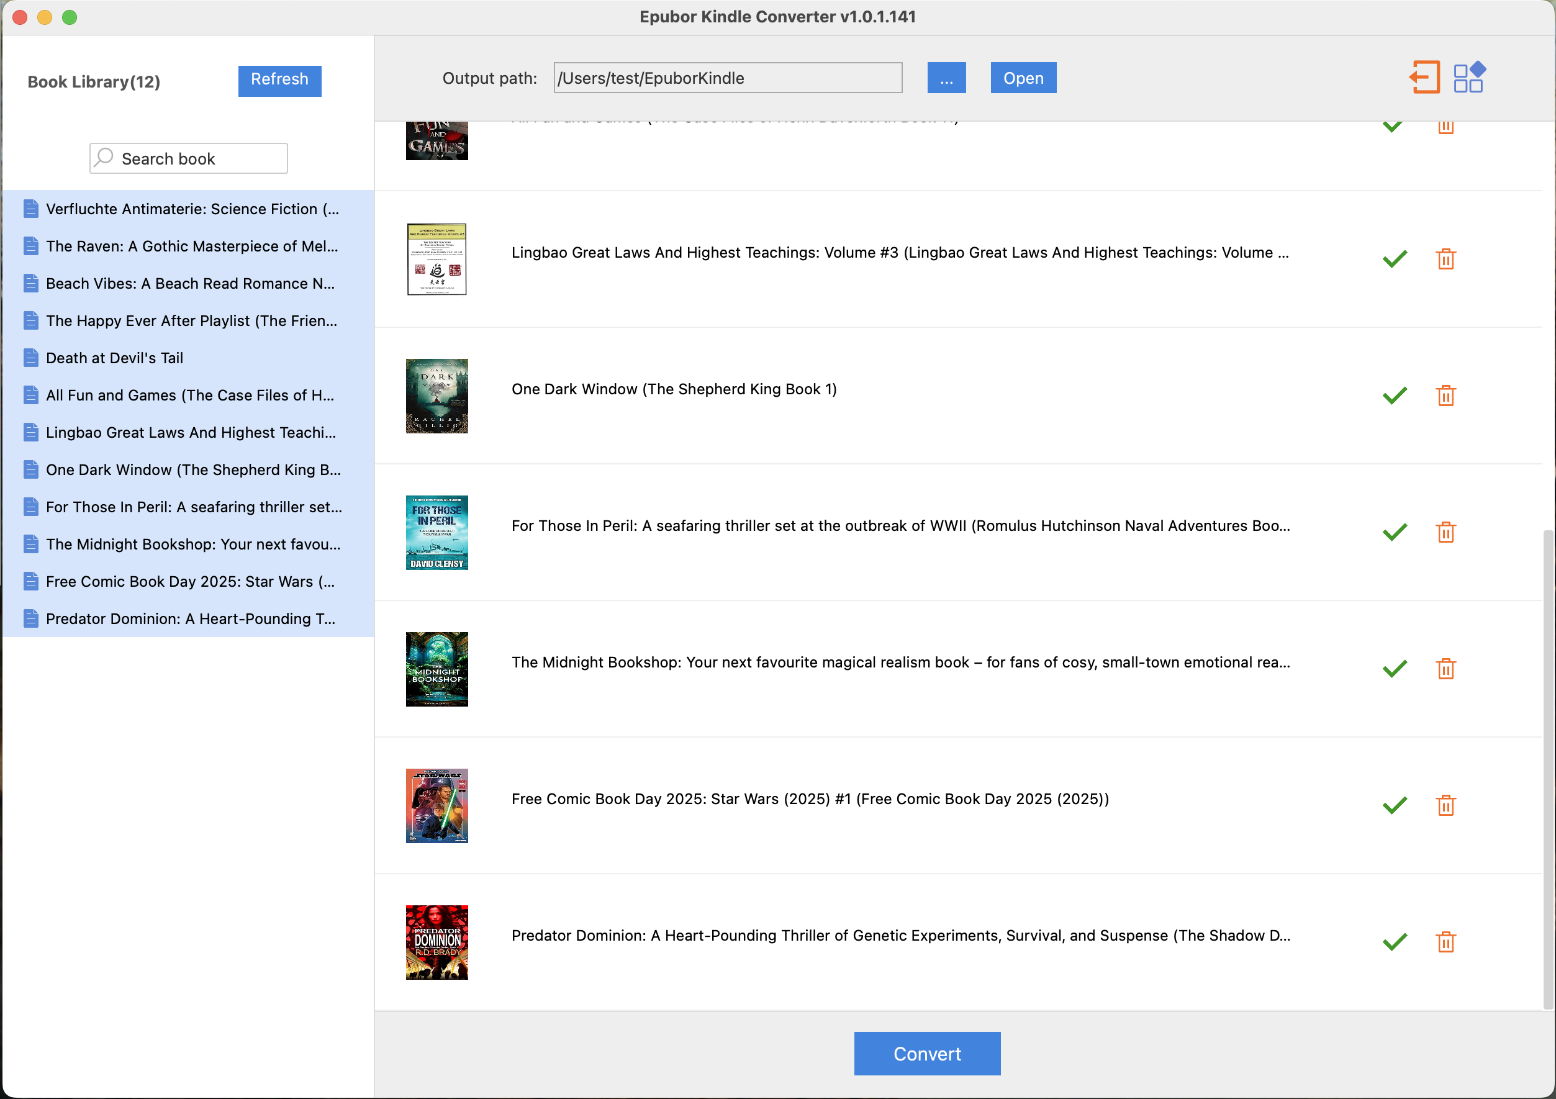The image size is (1556, 1099).
Task: Click Lingbao Great Laws cover thumbnail
Action: pos(436,259)
